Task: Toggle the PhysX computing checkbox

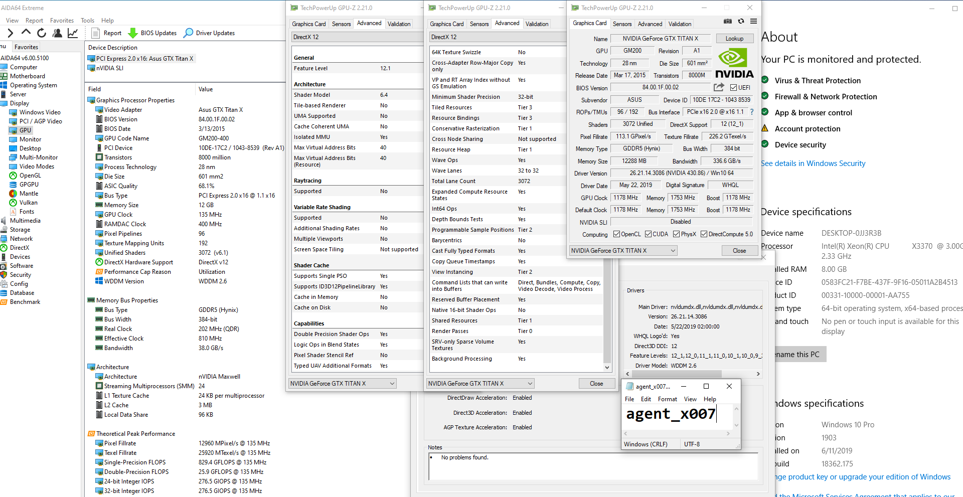Action: click(x=676, y=234)
